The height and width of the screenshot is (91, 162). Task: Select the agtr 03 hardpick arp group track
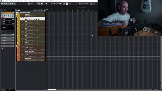pyautogui.click(x=33, y=56)
